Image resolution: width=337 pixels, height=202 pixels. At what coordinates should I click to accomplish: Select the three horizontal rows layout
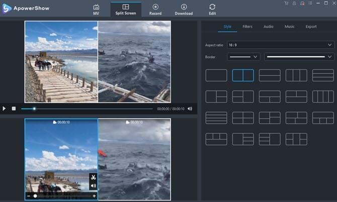(x=323, y=75)
